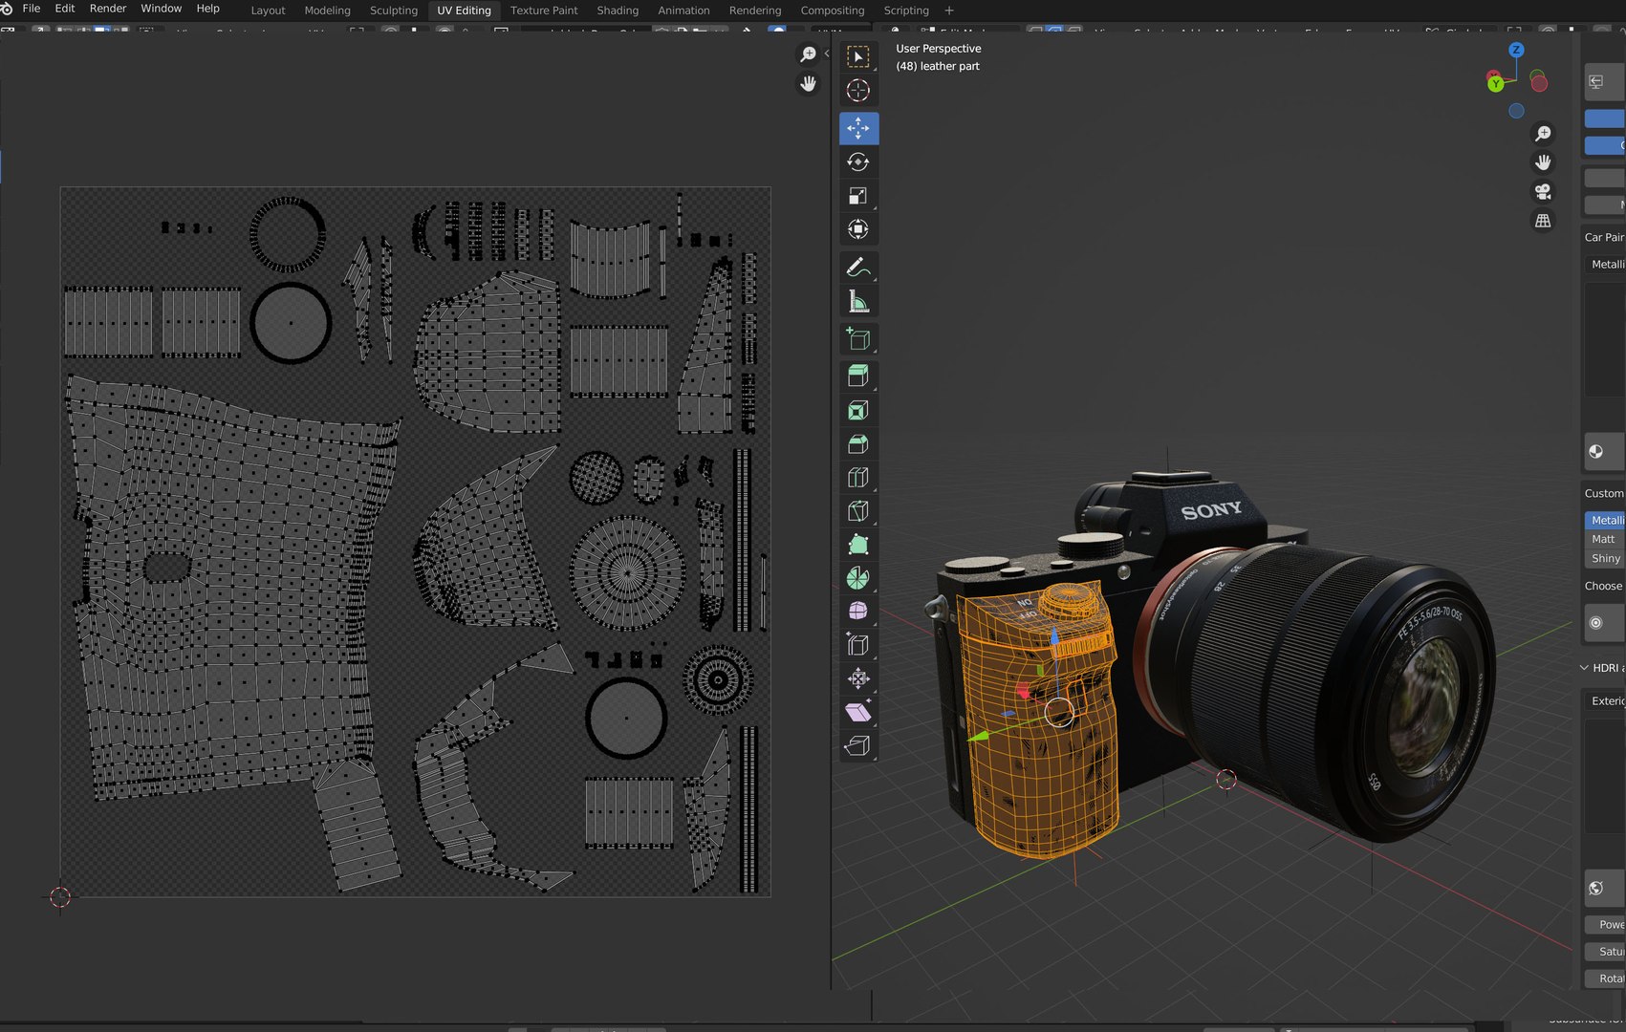
Task: Click the 3D viewport zoom magnifier
Action: coord(1543,134)
